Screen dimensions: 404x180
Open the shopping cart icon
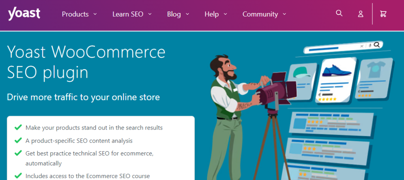tap(383, 14)
